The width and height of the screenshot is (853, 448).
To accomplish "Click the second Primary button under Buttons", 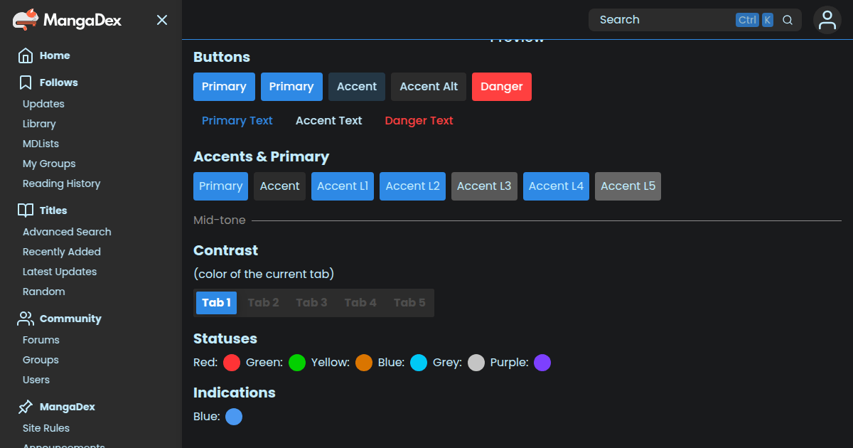I will 291,87.
